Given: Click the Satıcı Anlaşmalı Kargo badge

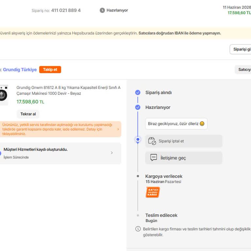Looking at the screenshot, I should point(153,192).
